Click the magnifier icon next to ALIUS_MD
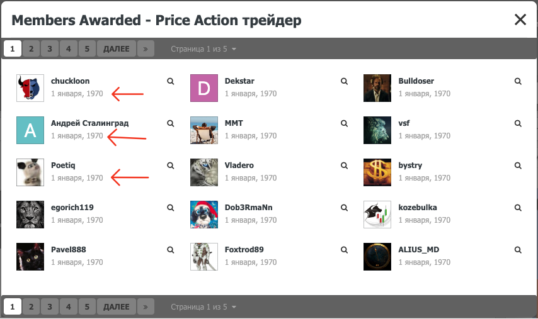Screen dimensions: 538x319 518,250
